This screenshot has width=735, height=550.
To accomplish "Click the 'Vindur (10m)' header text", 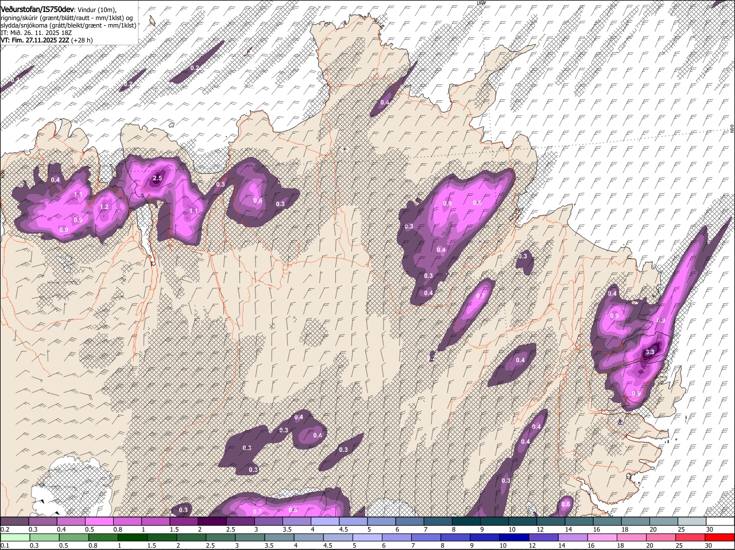I will click(x=97, y=9).
